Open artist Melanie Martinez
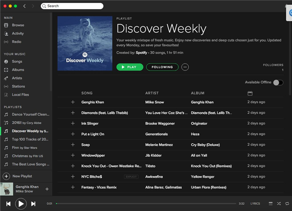The image size is (292, 211). click(159, 145)
